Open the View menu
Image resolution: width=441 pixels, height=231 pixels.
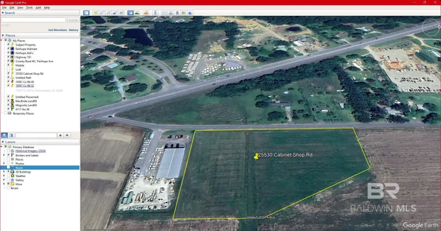pyautogui.click(x=20, y=8)
